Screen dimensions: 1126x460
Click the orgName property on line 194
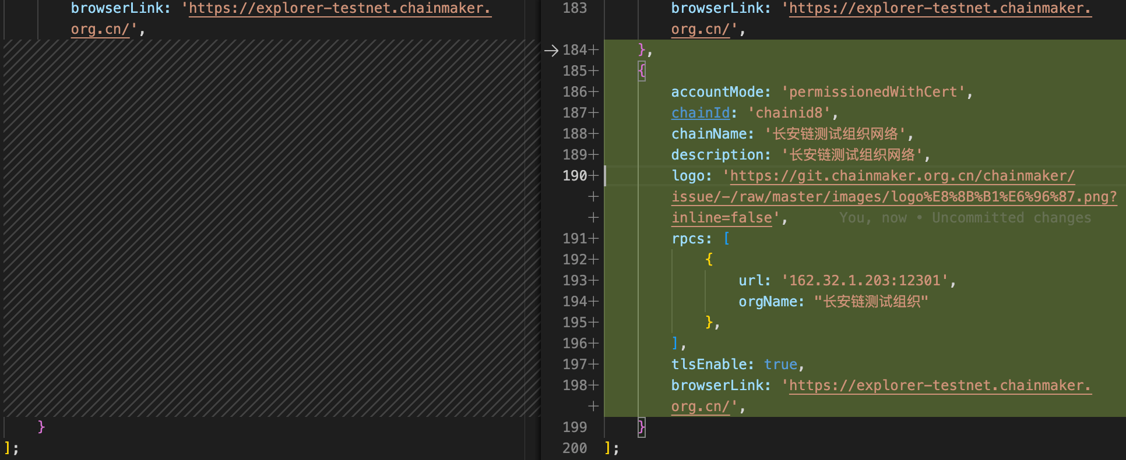click(767, 302)
